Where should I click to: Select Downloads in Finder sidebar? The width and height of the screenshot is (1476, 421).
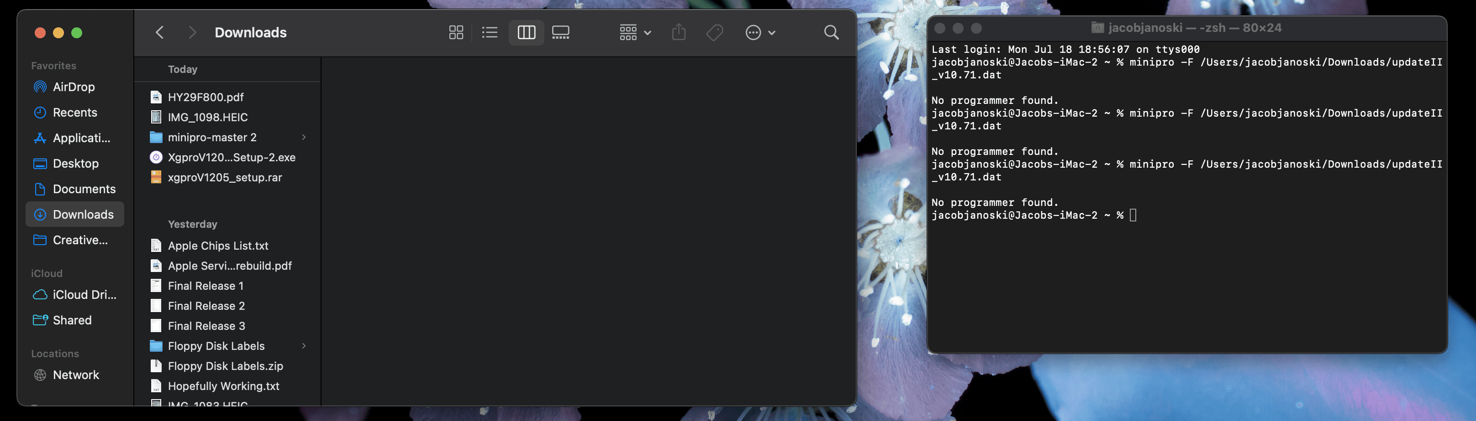(x=74, y=215)
